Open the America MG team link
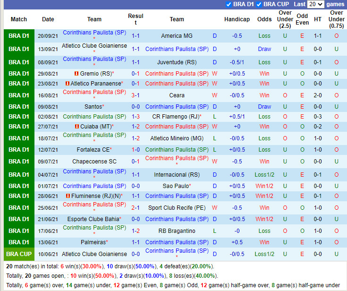This screenshot has width=347, height=291. [177, 36]
